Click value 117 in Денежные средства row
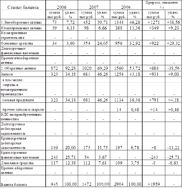Viewport: 182px width, 188px height. (54, 163)
